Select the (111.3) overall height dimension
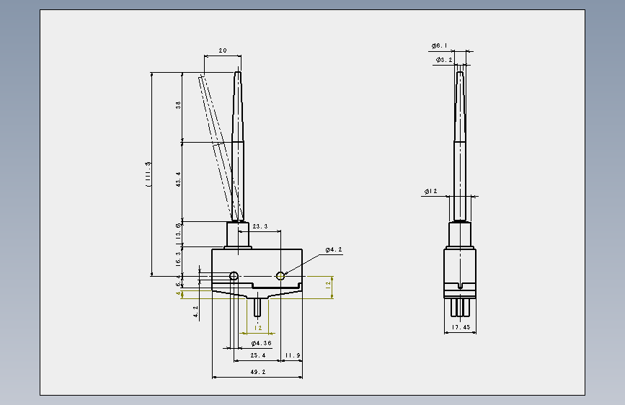 coord(149,174)
